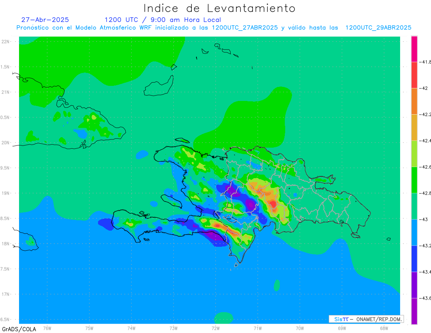Image resolution: width=431 pixels, height=333 pixels.
Task: Click Great Inagua island north of Haiti
Action: pyautogui.click(x=159, y=86)
